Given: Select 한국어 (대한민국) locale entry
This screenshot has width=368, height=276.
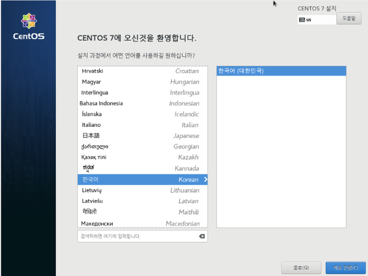Looking at the screenshot, I should [281, 71].
